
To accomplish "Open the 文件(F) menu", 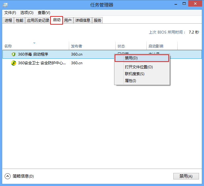I will coord(10,13).
